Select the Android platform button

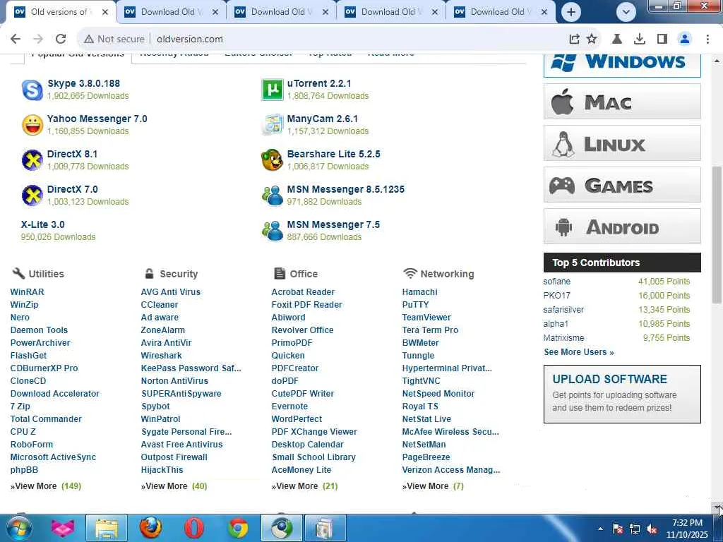point(622,227)
